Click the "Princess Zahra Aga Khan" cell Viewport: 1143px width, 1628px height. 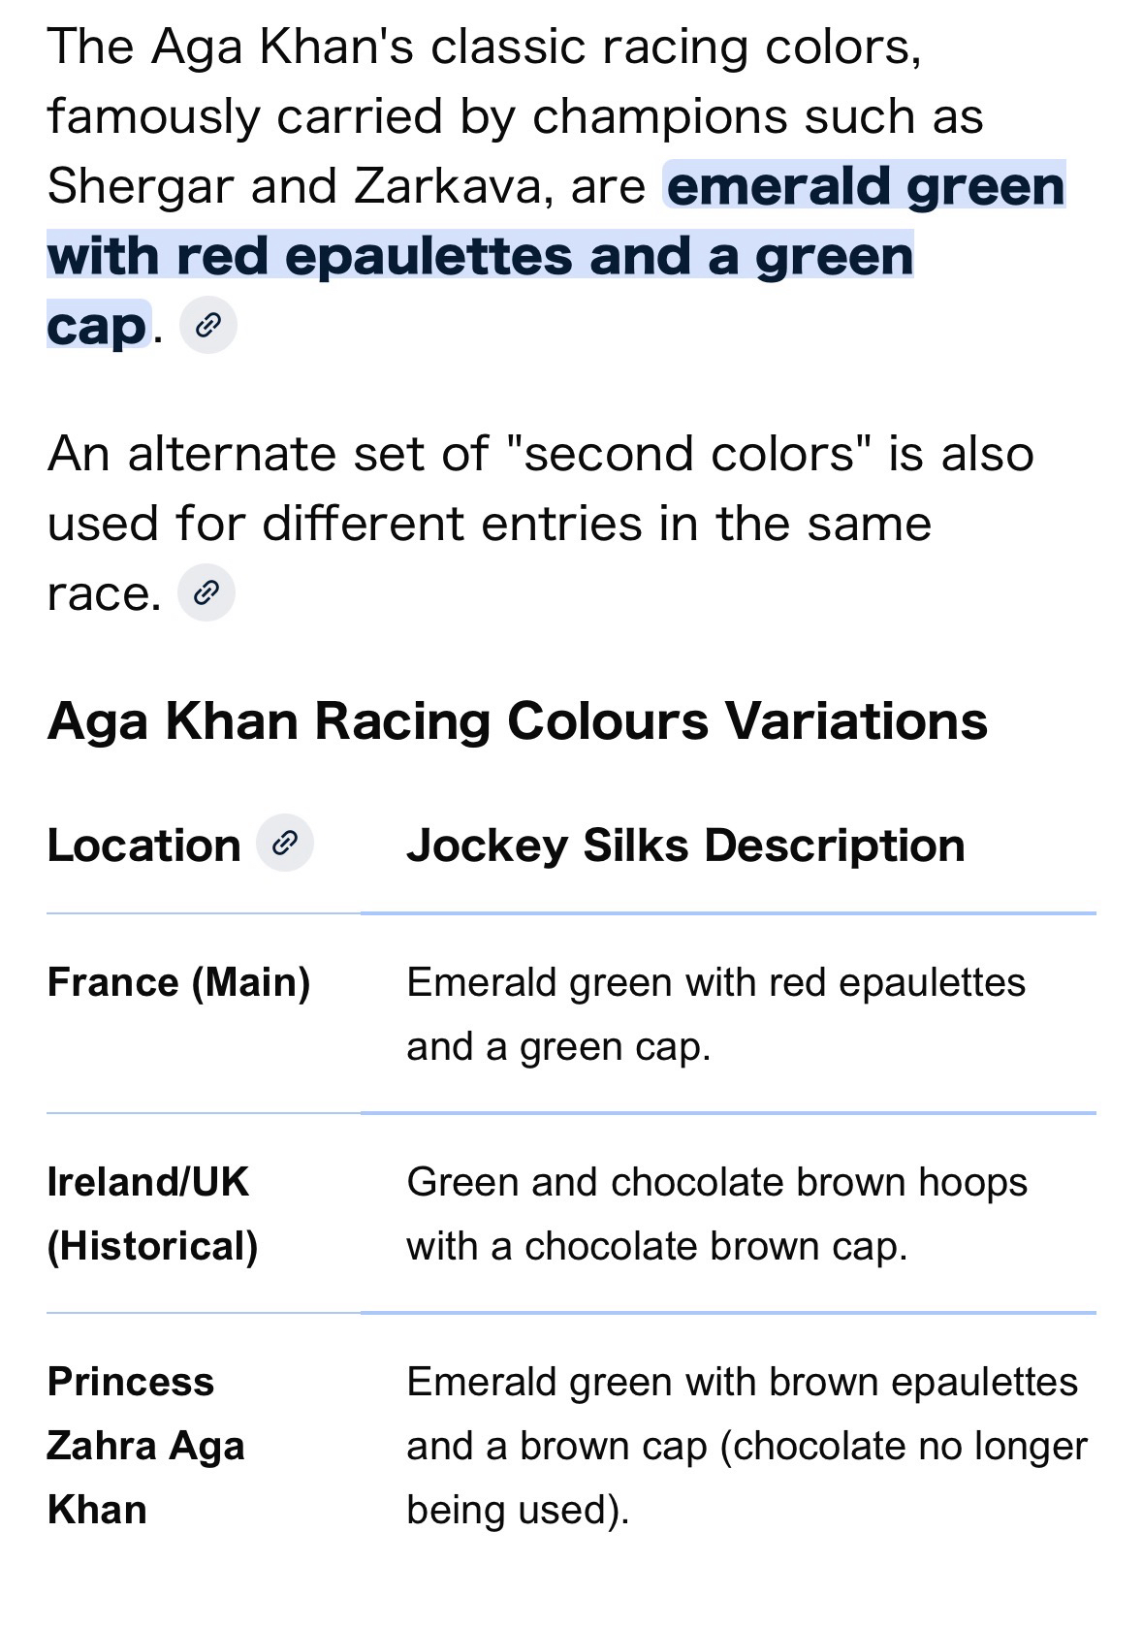tap(145, 1445)
